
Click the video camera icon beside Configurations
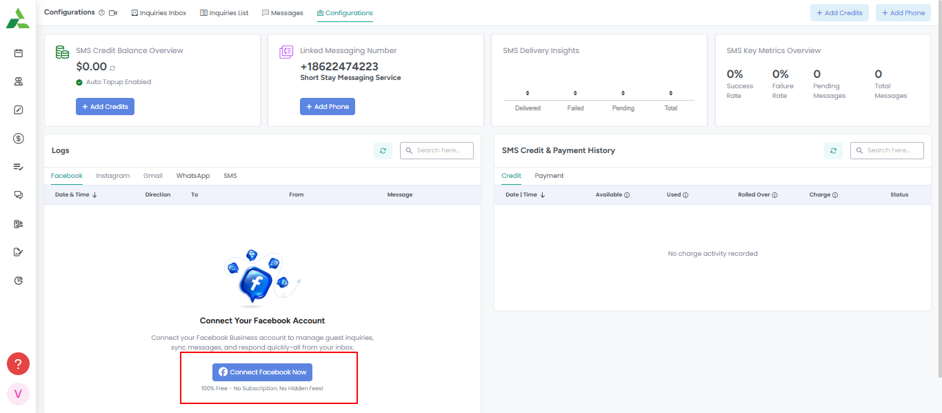tap(113, 12)
